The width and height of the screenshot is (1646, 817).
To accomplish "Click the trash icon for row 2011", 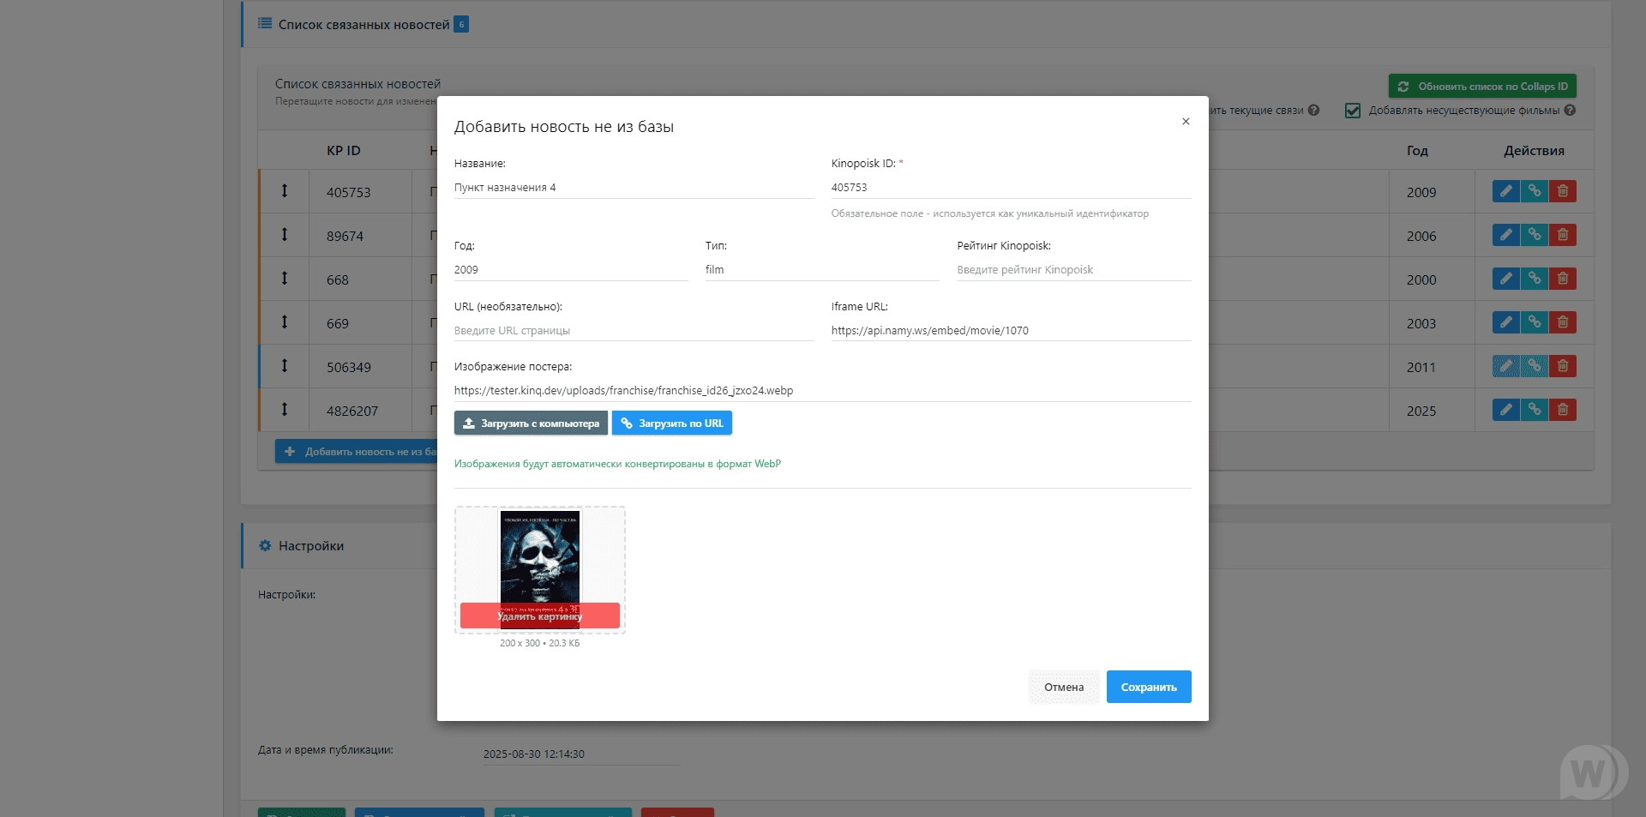I will pyautogui.click(x=1562, y=366).
